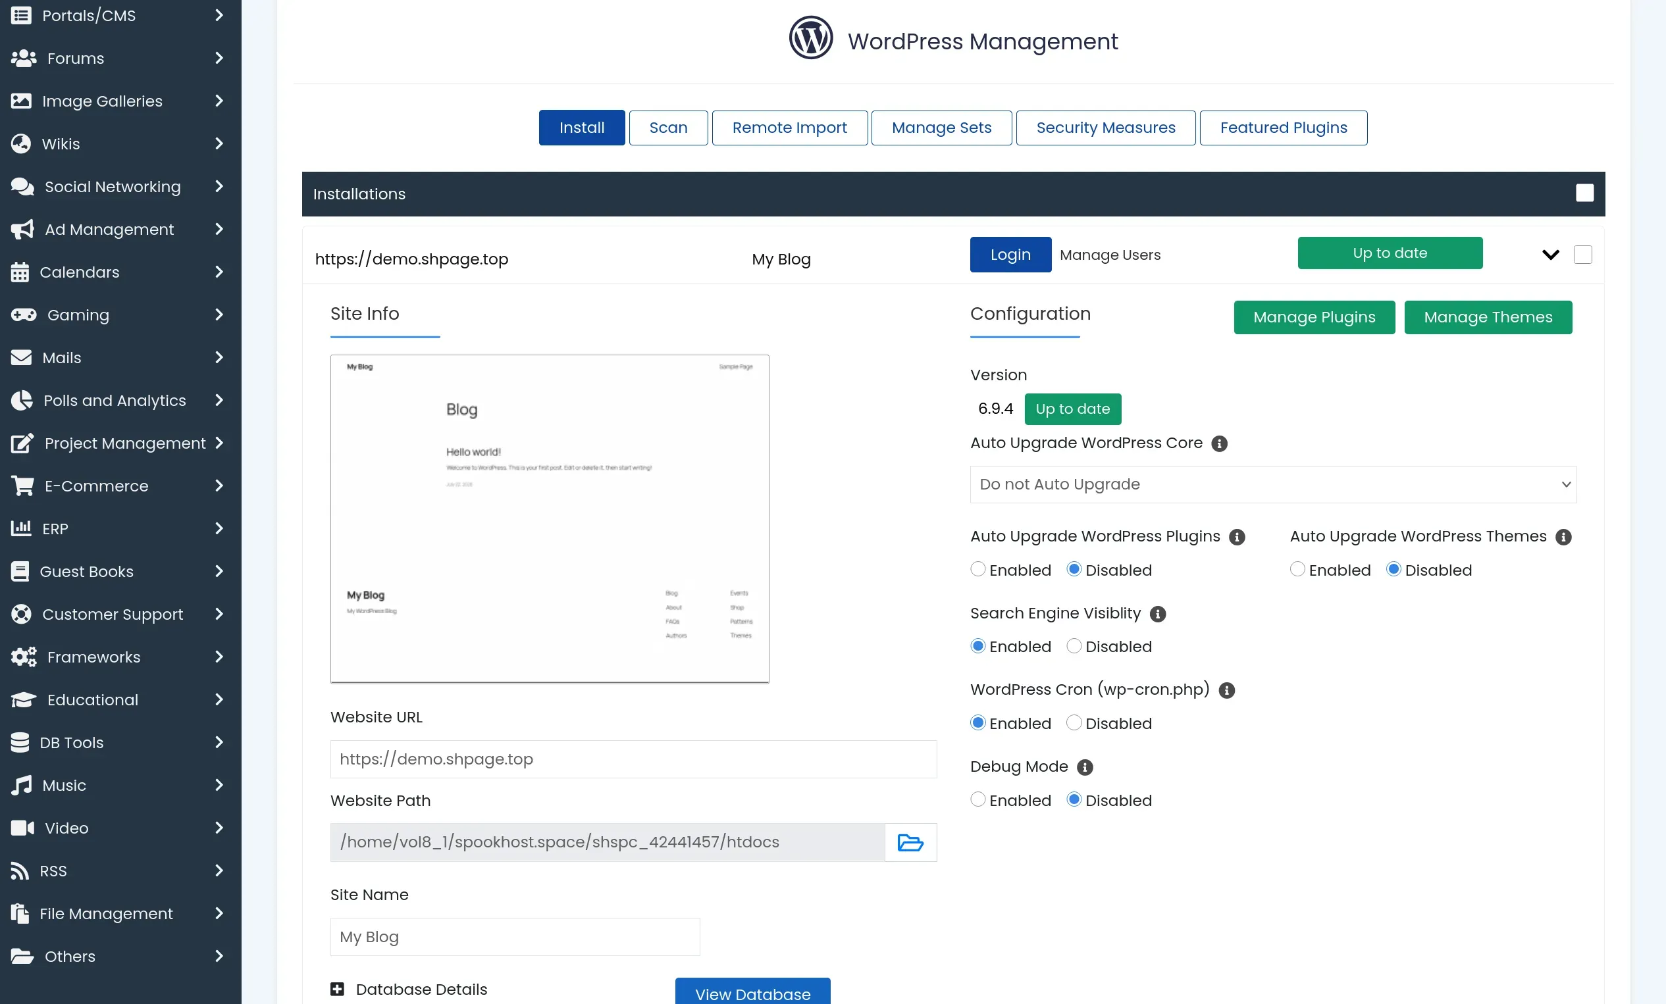Viewport: 1666px width, 1004px height.
Task: Select Enabled for Debug Mode
Action: click(977, 799)
